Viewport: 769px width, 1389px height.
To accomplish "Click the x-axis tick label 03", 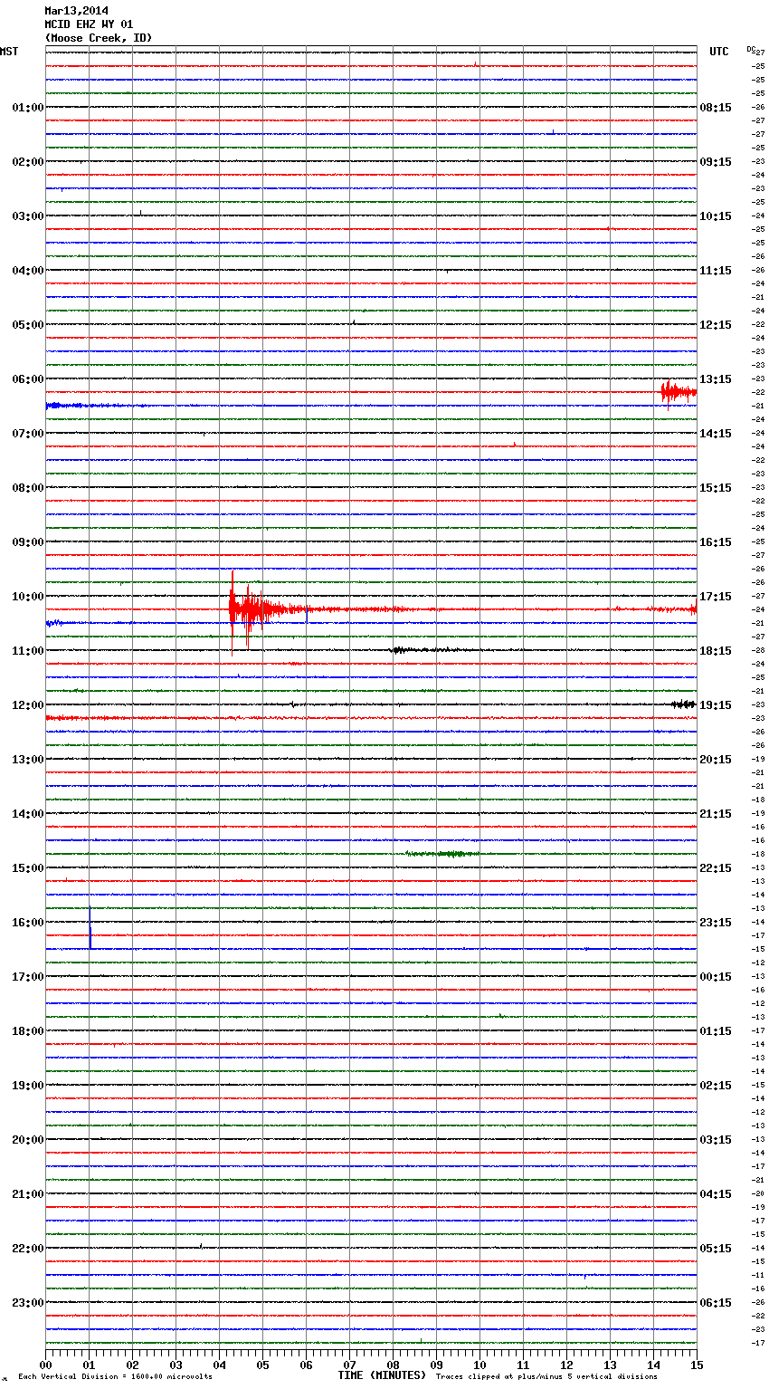I will 176,1365.
